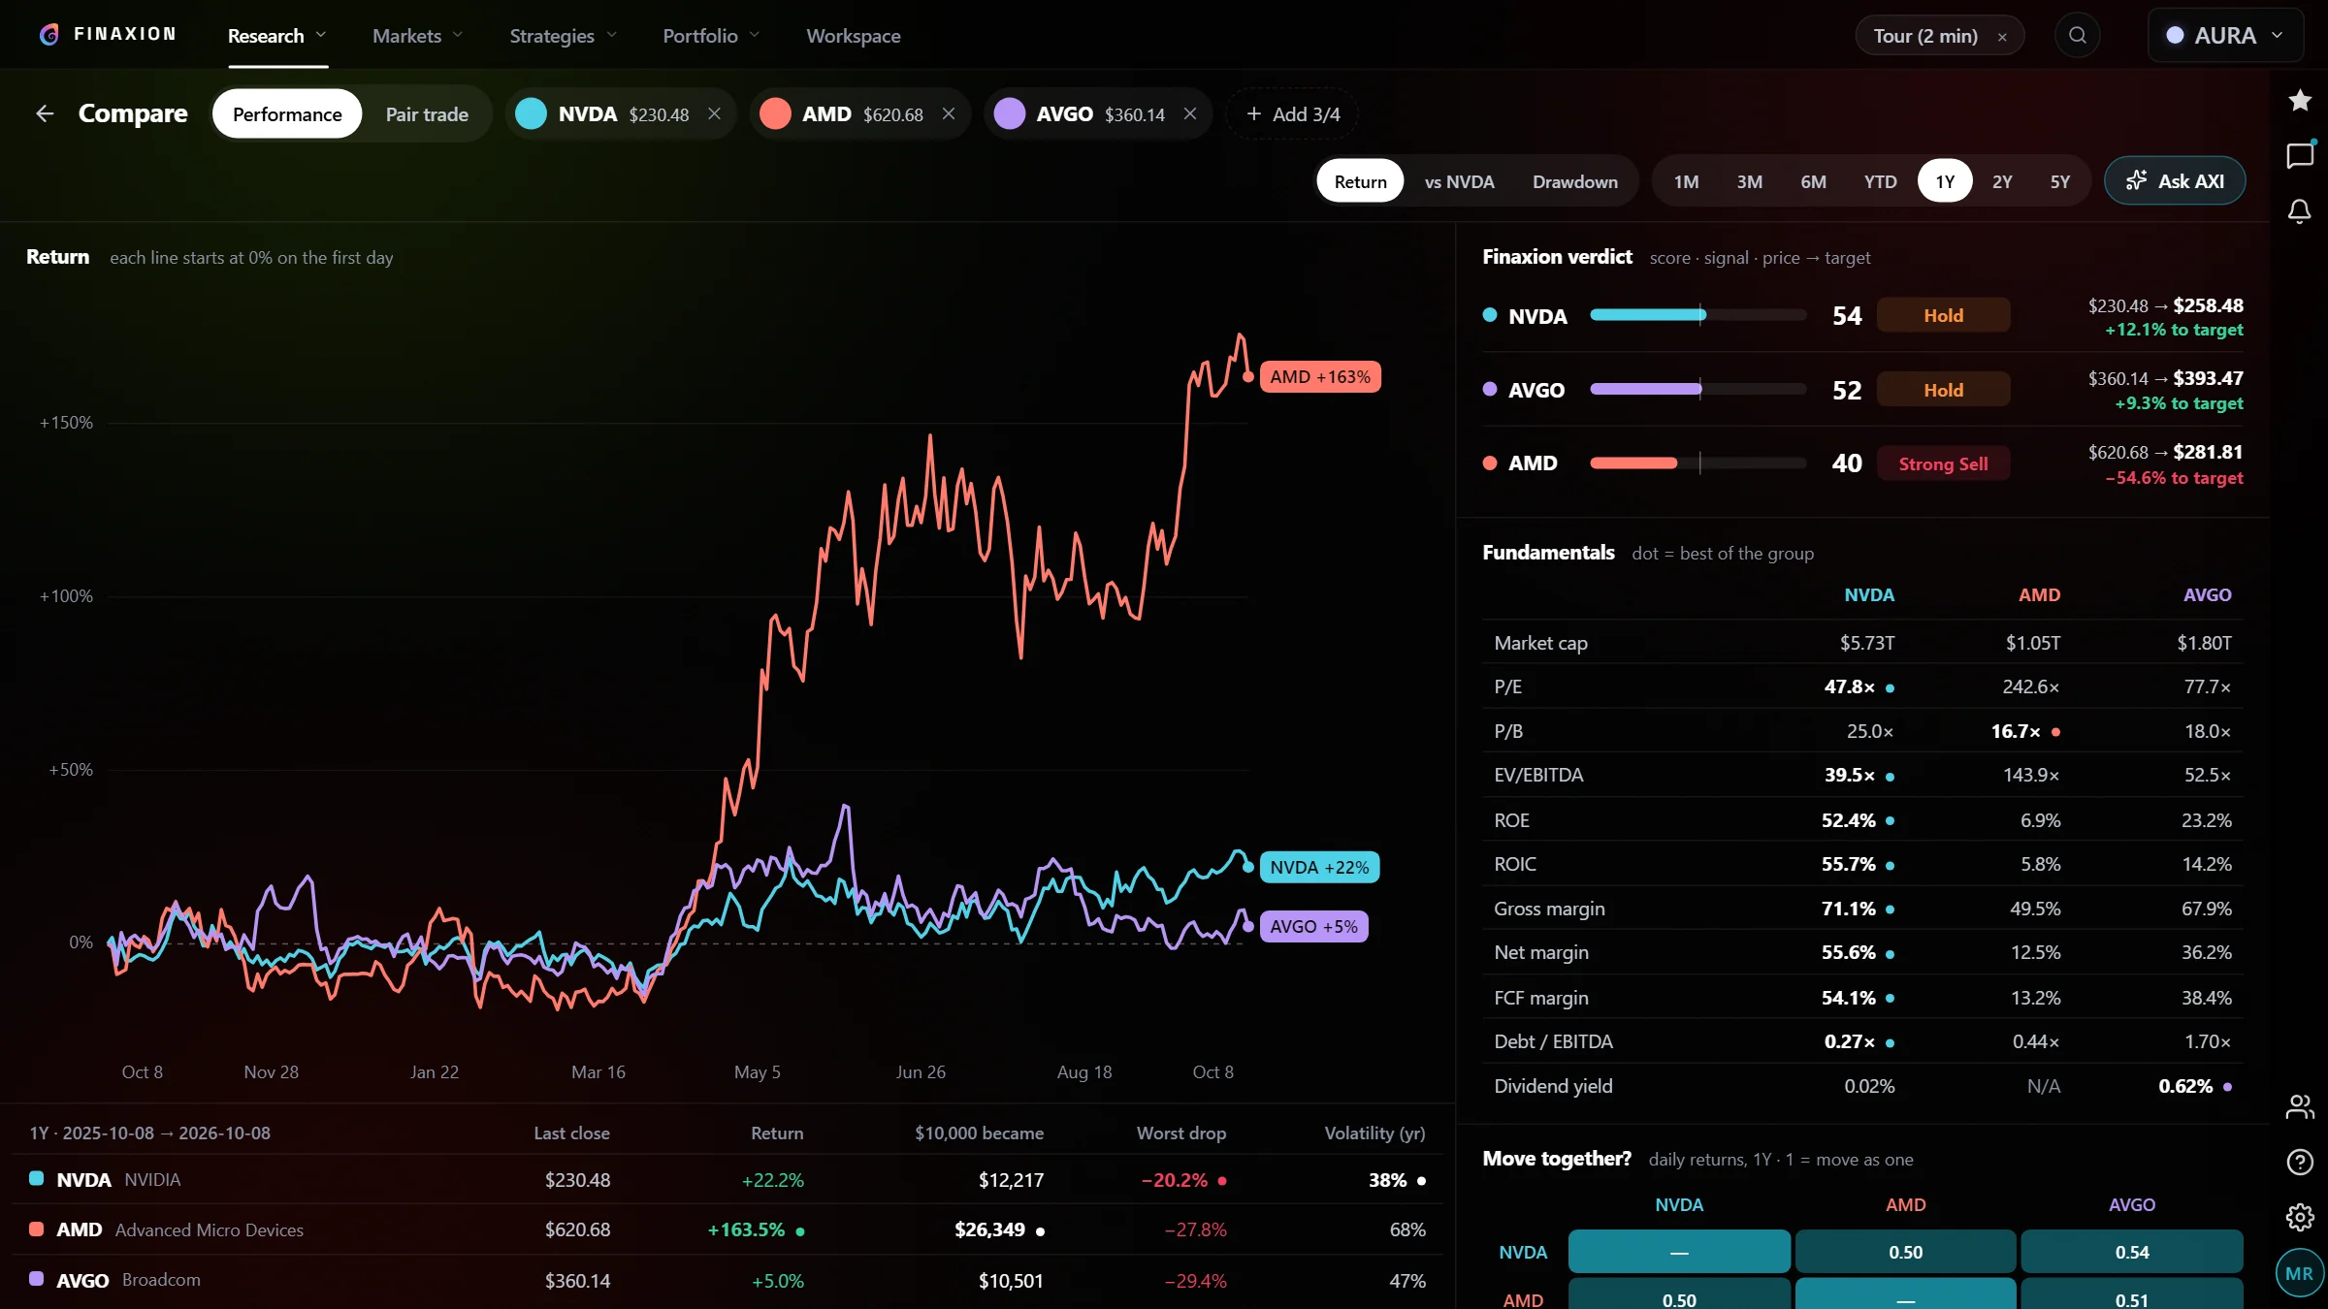Image resolution: width=2328 pixels, height=1309 pixels.
Task: Remove NVDA from comparison
Action: 714,114
